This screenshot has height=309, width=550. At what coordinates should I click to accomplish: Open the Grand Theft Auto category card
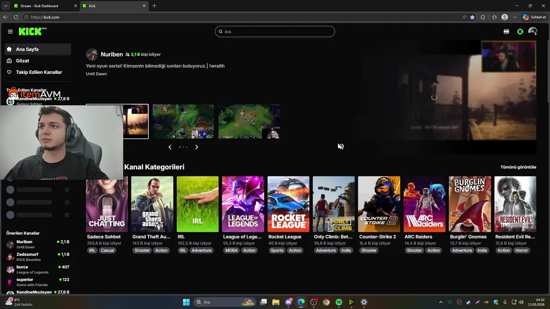click(152, 204)
